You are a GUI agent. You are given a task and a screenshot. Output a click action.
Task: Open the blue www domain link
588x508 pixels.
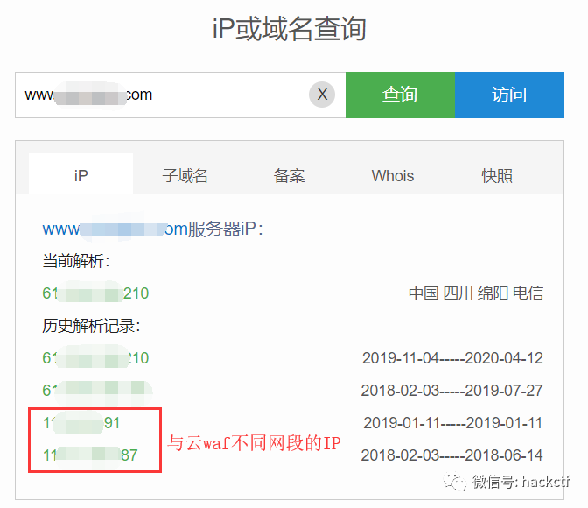click(115, 229)
